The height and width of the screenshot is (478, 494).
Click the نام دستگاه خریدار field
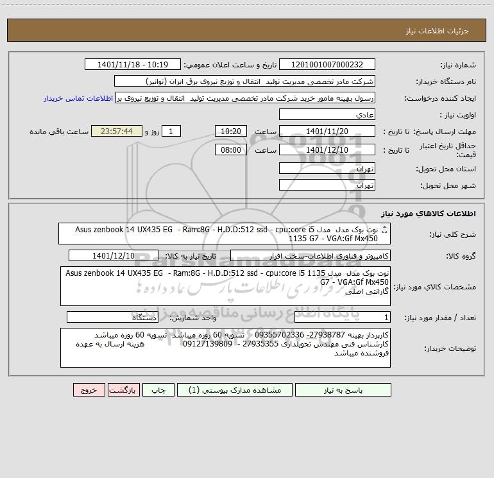244,81
